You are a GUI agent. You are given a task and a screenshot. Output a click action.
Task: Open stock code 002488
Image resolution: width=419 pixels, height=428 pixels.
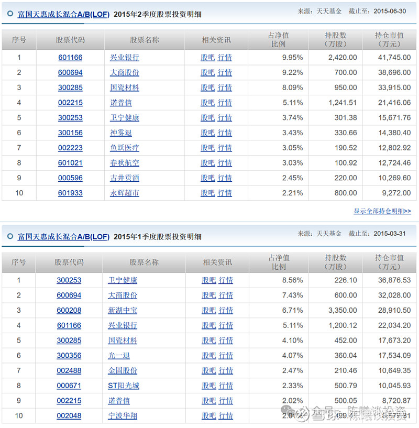pos(69,370)
